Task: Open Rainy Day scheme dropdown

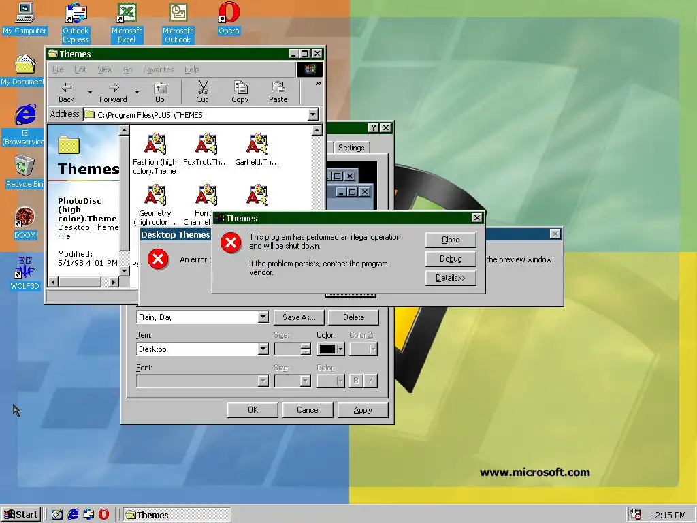Action: 263,317
